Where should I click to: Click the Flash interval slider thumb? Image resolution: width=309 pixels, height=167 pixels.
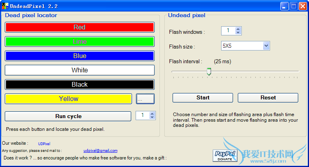(209, 72)
